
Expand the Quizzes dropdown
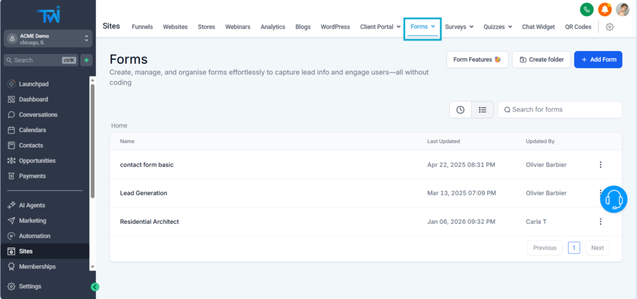click(498, 27)
